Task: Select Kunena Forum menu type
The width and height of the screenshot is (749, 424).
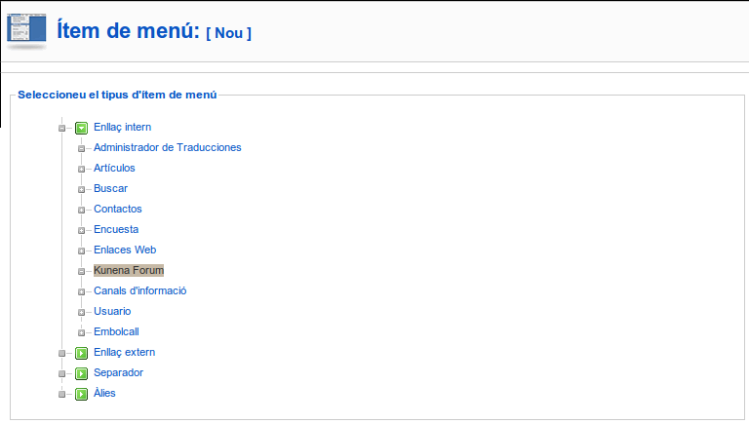Action: coord(129,271)
